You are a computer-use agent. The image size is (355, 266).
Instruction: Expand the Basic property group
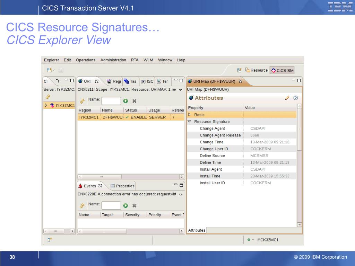point(190,115)
